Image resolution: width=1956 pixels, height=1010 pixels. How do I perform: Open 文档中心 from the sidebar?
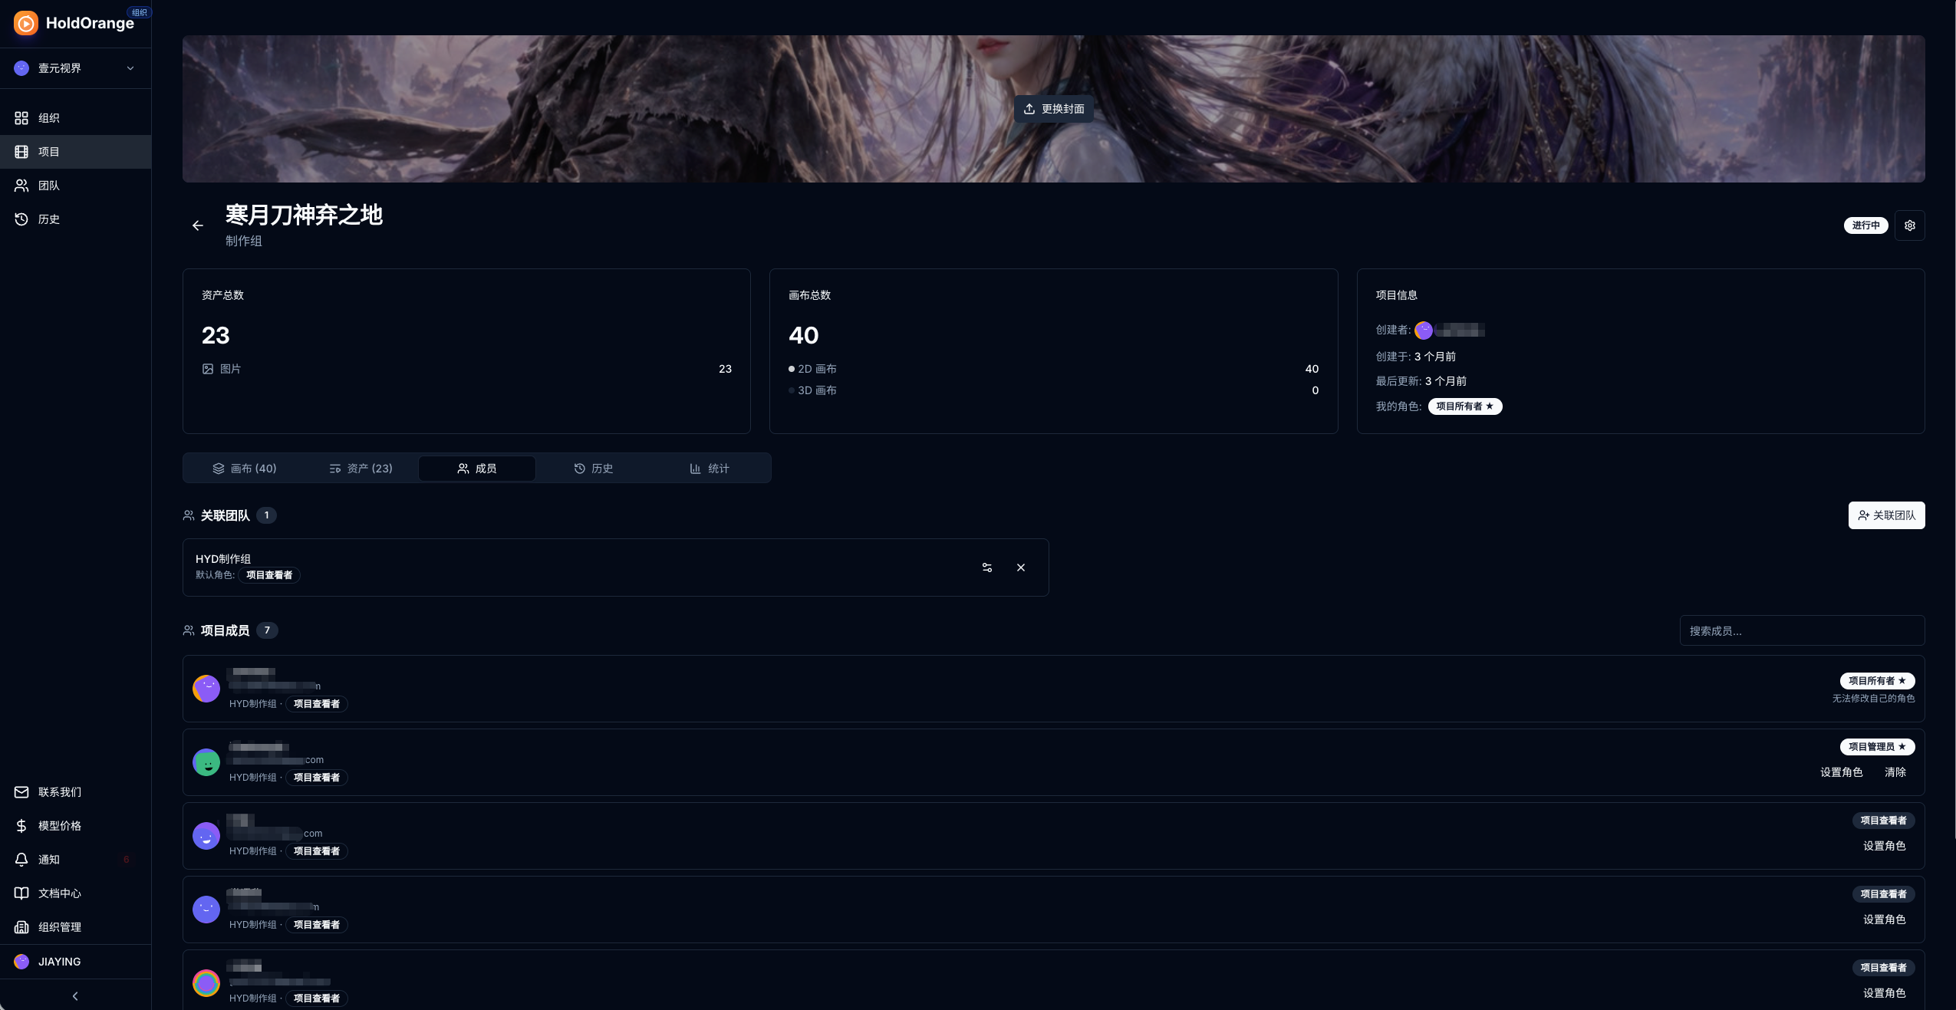point(75,893)
